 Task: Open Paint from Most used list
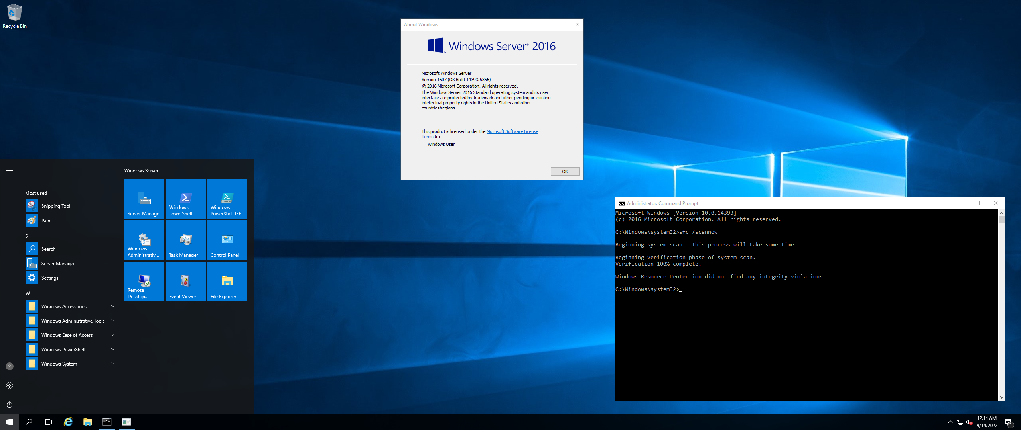pyautogui.click(x=70, y=220)
